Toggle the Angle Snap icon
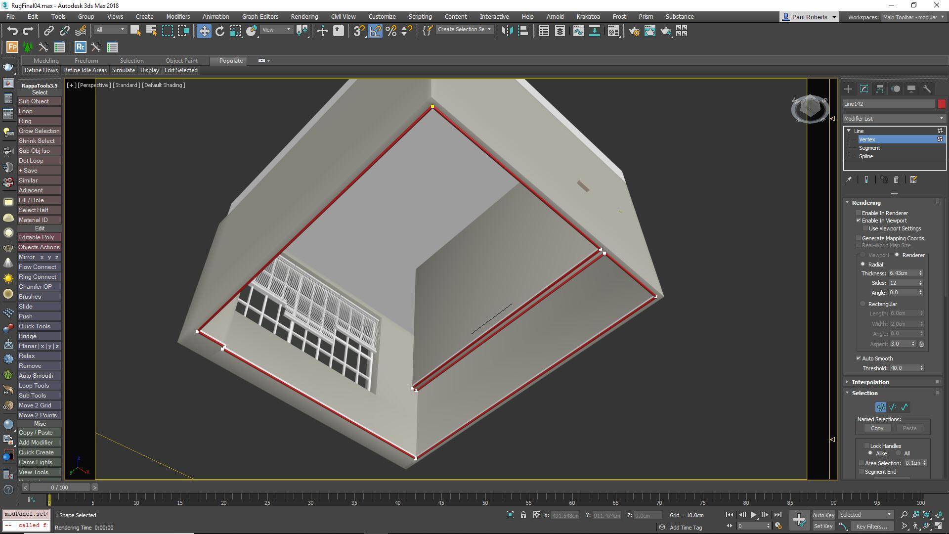 tap(375, 31)
